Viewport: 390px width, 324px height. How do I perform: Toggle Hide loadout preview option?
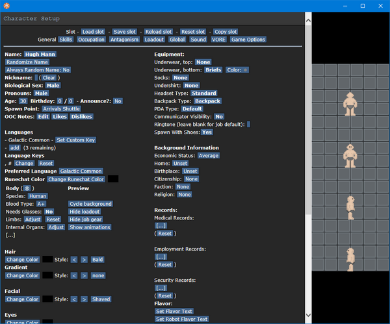coord(84,212)
